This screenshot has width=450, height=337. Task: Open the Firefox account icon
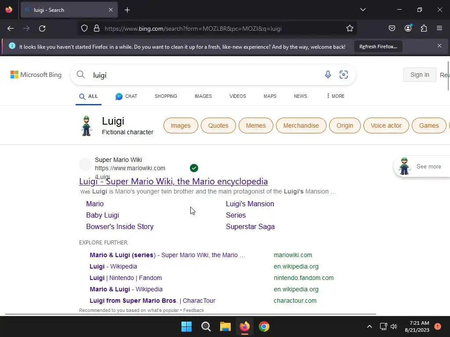click(x=408, y=28)
